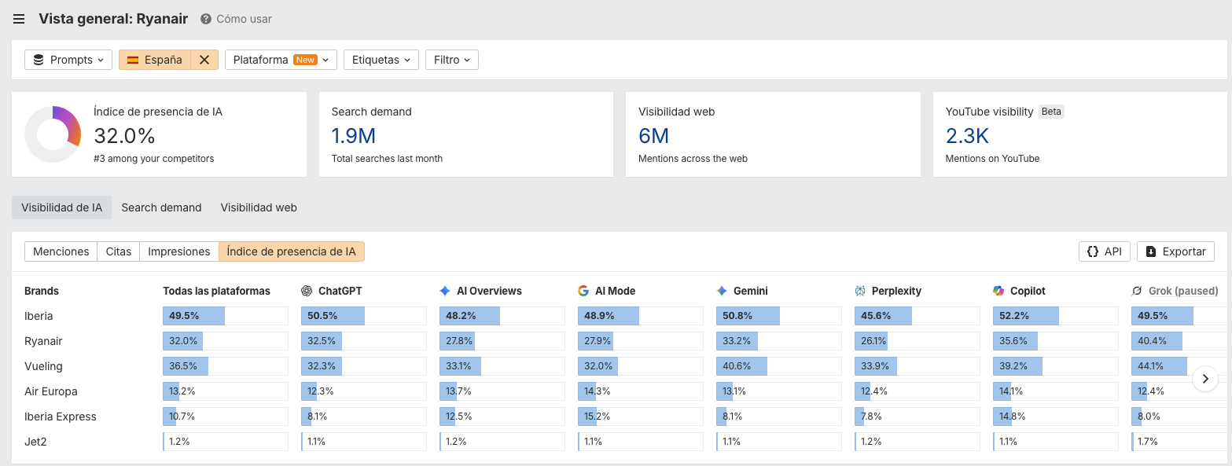Open the Prompts dropdown
Image resolution: width=1232 pixels, height=466 pixels.
(68, 60)
